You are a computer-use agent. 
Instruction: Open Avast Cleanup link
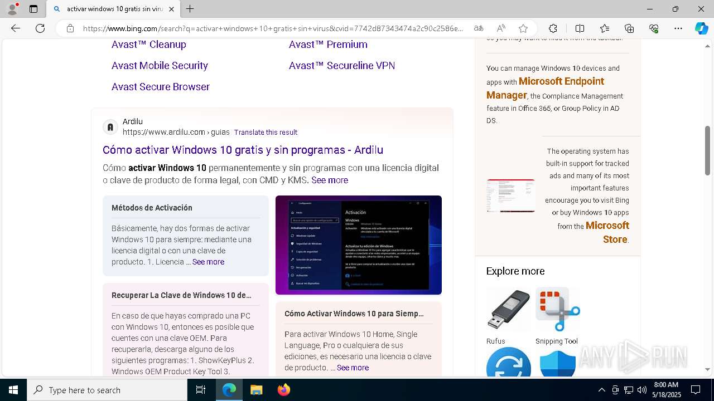coord(149,45)
